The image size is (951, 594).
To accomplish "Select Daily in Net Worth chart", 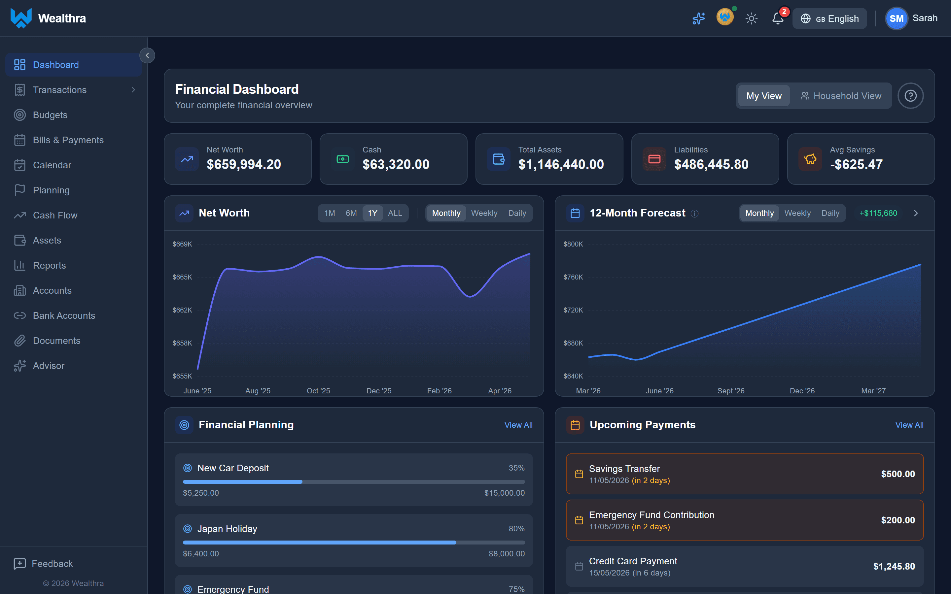I will point(517,213).
